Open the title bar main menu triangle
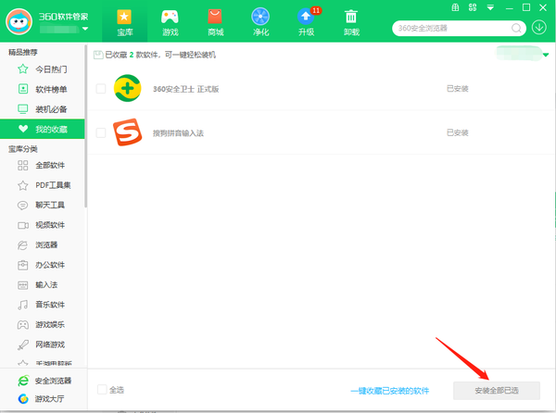The width and height of the screenshot is (556, 413). pyautogui.click(x=490, y=7)
